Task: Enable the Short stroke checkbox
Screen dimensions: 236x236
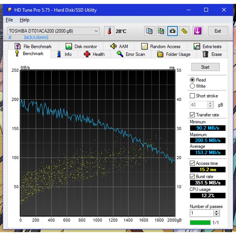Action: pos(193,96)
